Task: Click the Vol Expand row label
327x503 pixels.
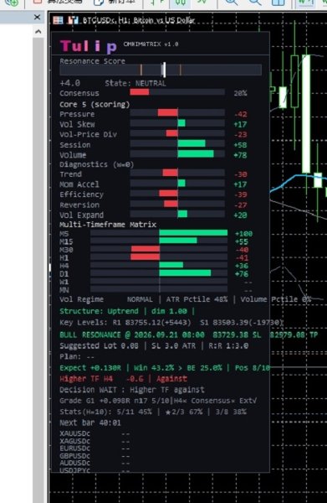Action: tap(81, 215)
